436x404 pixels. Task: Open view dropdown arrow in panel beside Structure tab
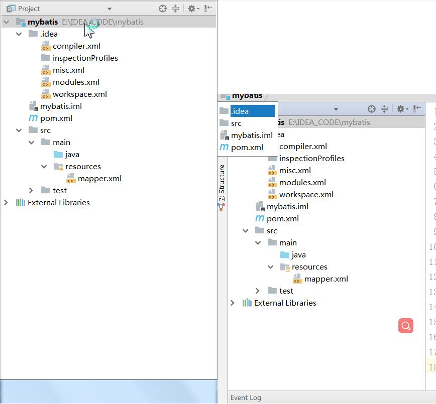click(336, 109)
